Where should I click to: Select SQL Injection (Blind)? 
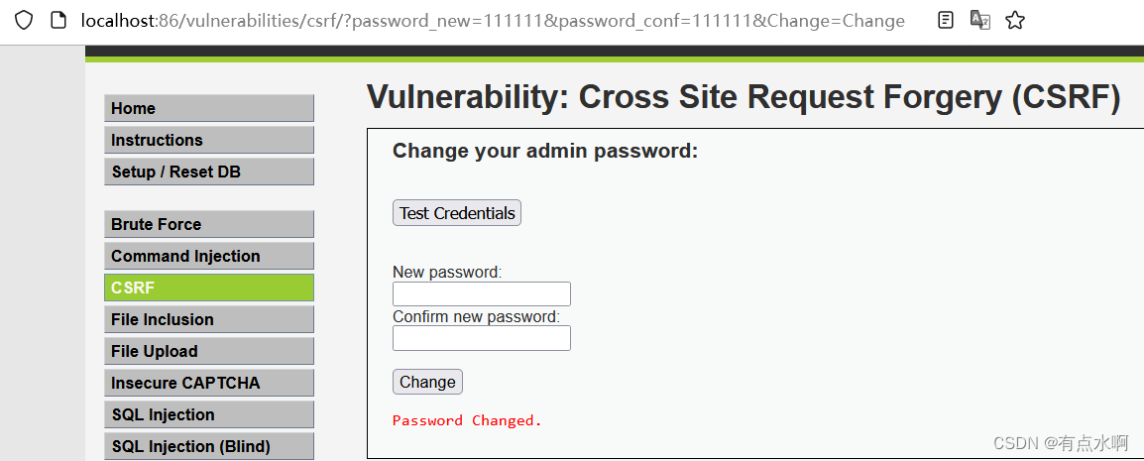(208, 446)
